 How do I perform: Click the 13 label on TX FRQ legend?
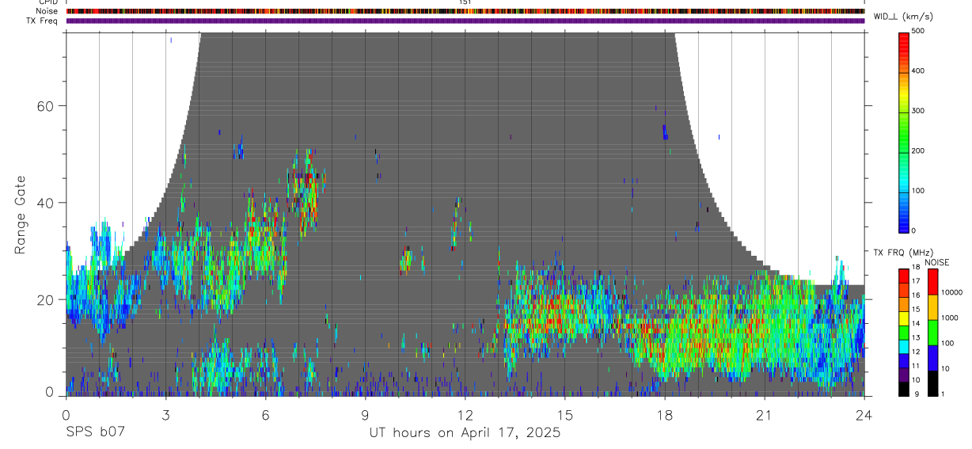click(916, 338)
